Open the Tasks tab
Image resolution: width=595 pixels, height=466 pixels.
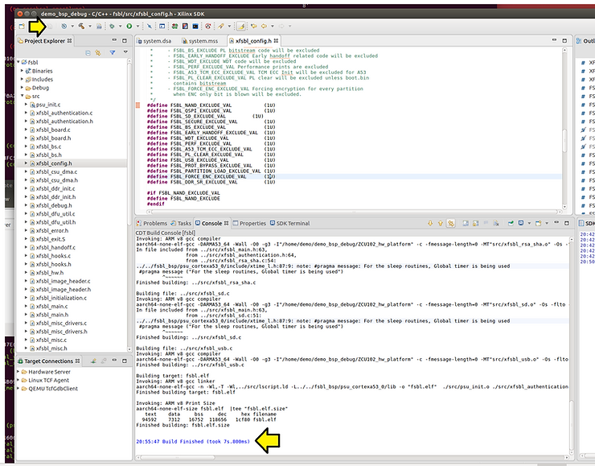click(x=181, y=223)
